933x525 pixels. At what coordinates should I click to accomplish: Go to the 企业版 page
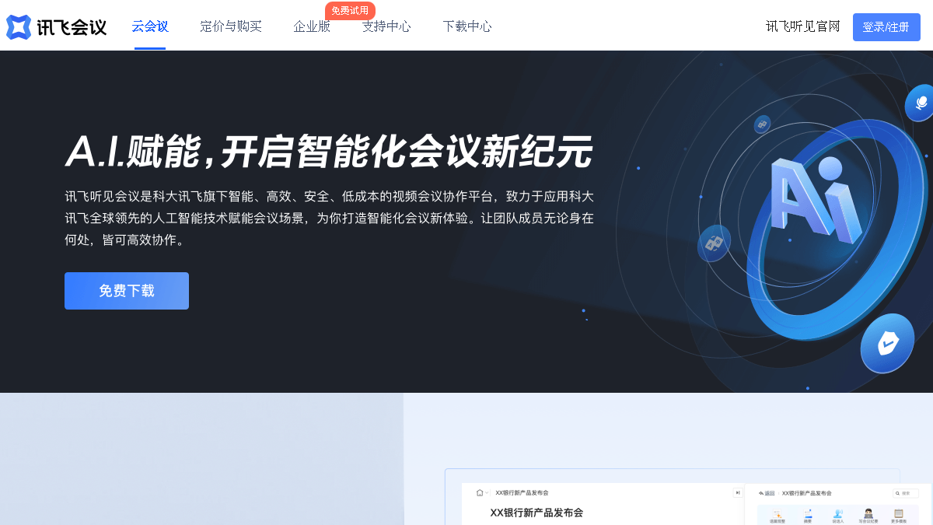tap(312, 26)
